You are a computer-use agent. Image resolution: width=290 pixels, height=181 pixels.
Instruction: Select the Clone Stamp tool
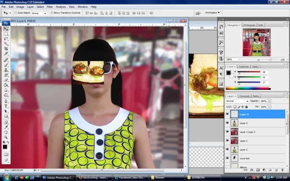tap(6, 70)
